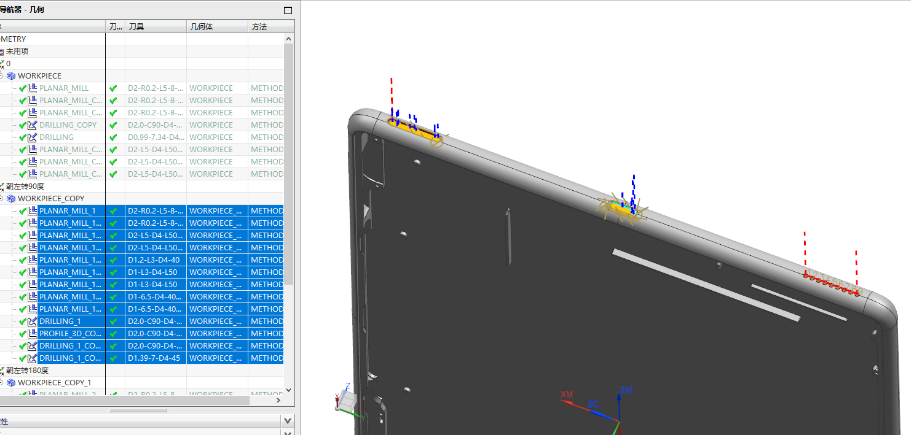Click the yellow slot toolpath on the part's top-left edge
The image size is (911, 435).
(x=415, y=131)
